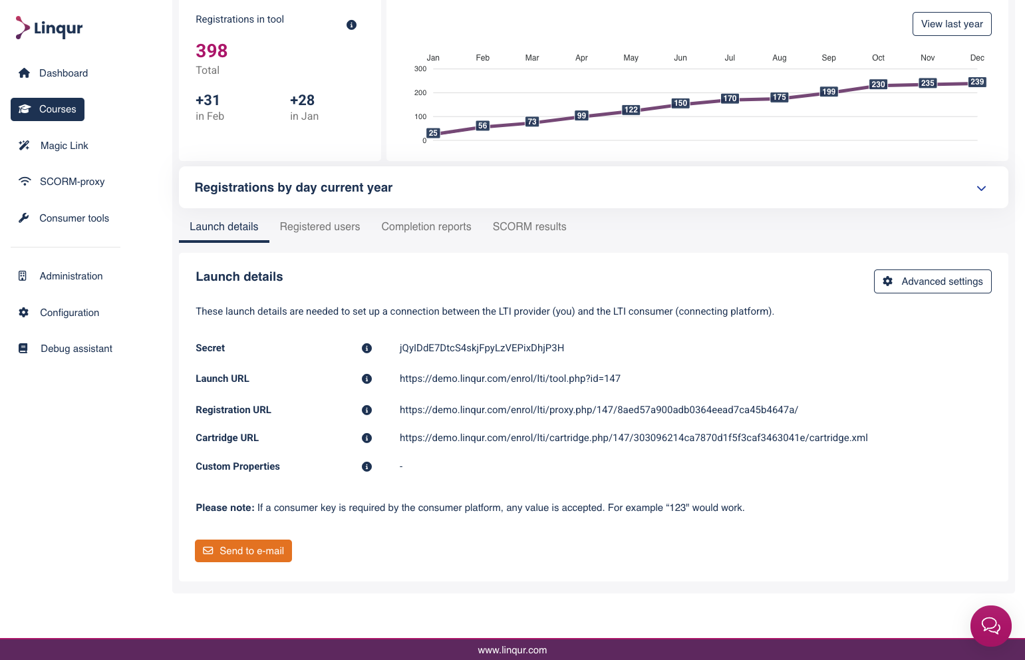Click the info icon next to Secret
The image size is (1025, 660).
click(366, 348)
